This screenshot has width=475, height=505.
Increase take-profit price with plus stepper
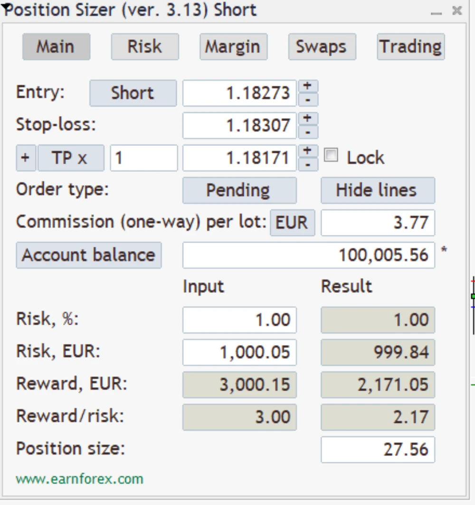308,151
